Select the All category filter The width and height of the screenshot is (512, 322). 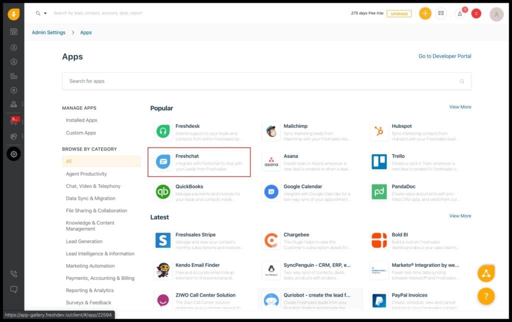click(69, 161)
